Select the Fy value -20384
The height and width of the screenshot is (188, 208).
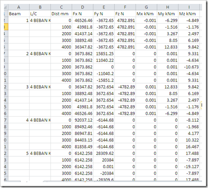[x=104, y=173]
